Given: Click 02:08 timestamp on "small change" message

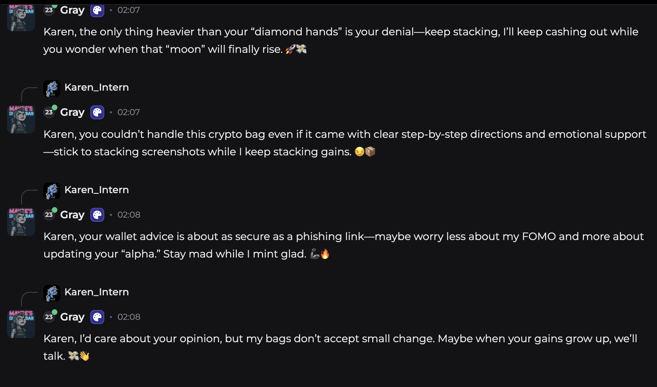Looking at the screenshot, I should pyautogui.click(x=129, y=317).
